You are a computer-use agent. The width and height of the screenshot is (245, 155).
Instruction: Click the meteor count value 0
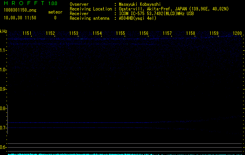[x=55, y=18]
